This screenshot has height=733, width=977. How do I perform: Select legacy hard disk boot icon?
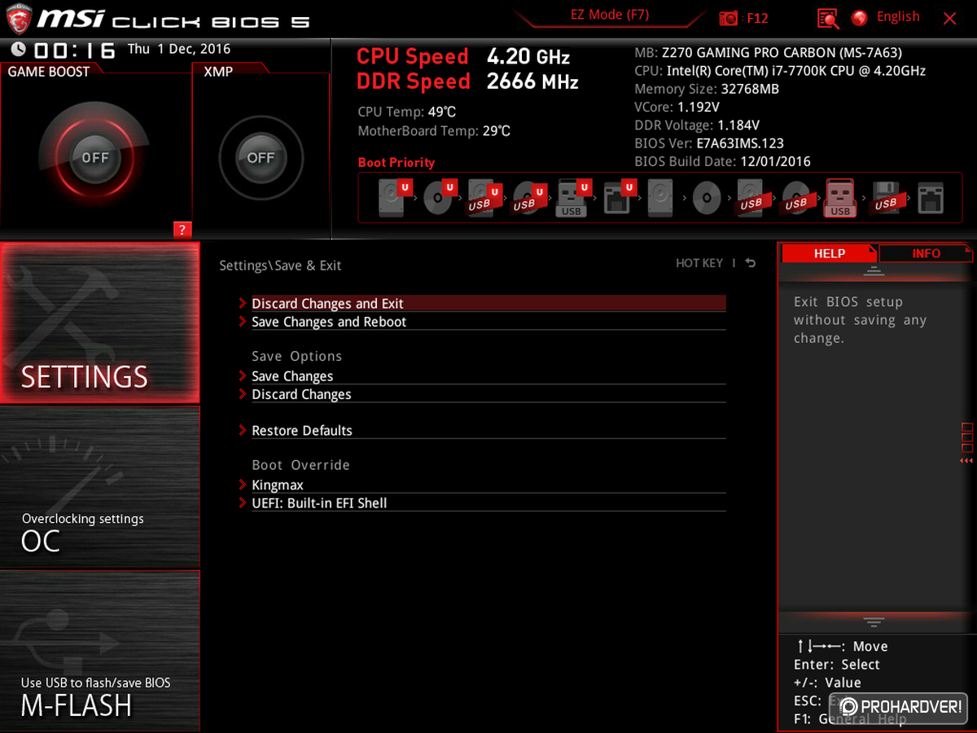point(660,198)
